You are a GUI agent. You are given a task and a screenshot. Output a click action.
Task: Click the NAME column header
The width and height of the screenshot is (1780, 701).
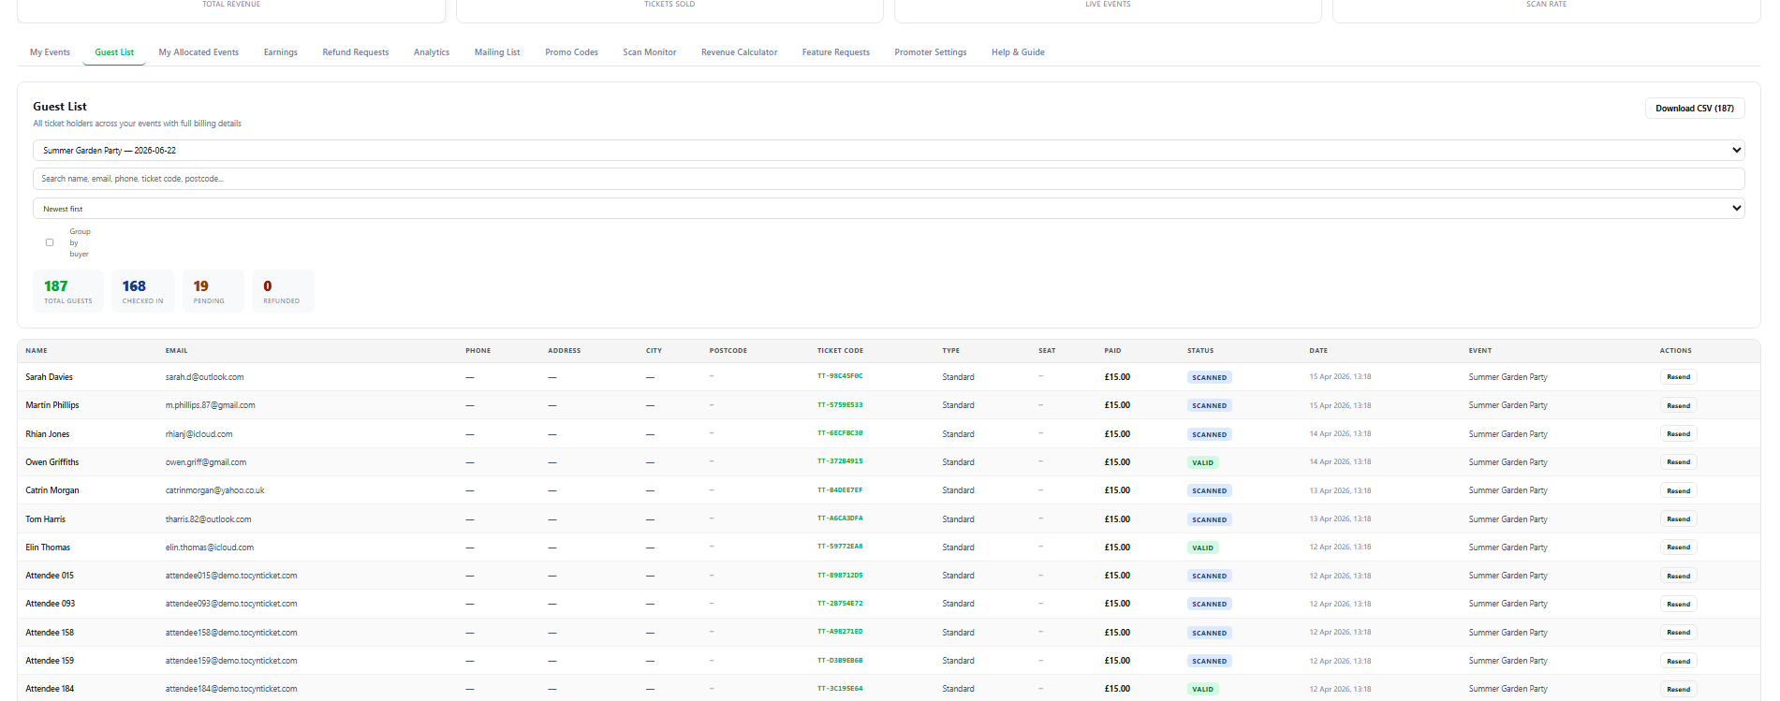pos(37,351)
